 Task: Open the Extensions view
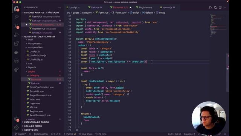pyautogui.click(x=16, y=43)
